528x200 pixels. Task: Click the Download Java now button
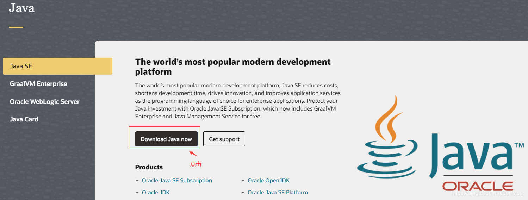166,139
